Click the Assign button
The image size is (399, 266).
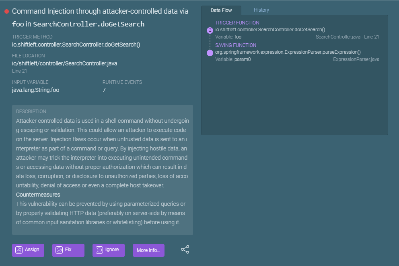(28, 250)
